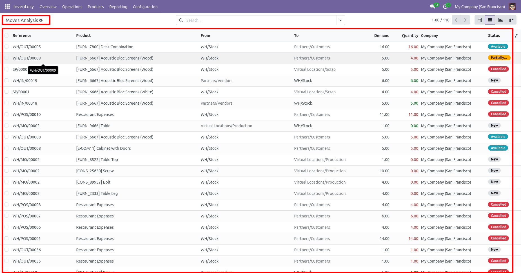The width and height of the screenshot is (521, 273).
Task: Open the apps grid menu icon
Action: tap(7, 6)
